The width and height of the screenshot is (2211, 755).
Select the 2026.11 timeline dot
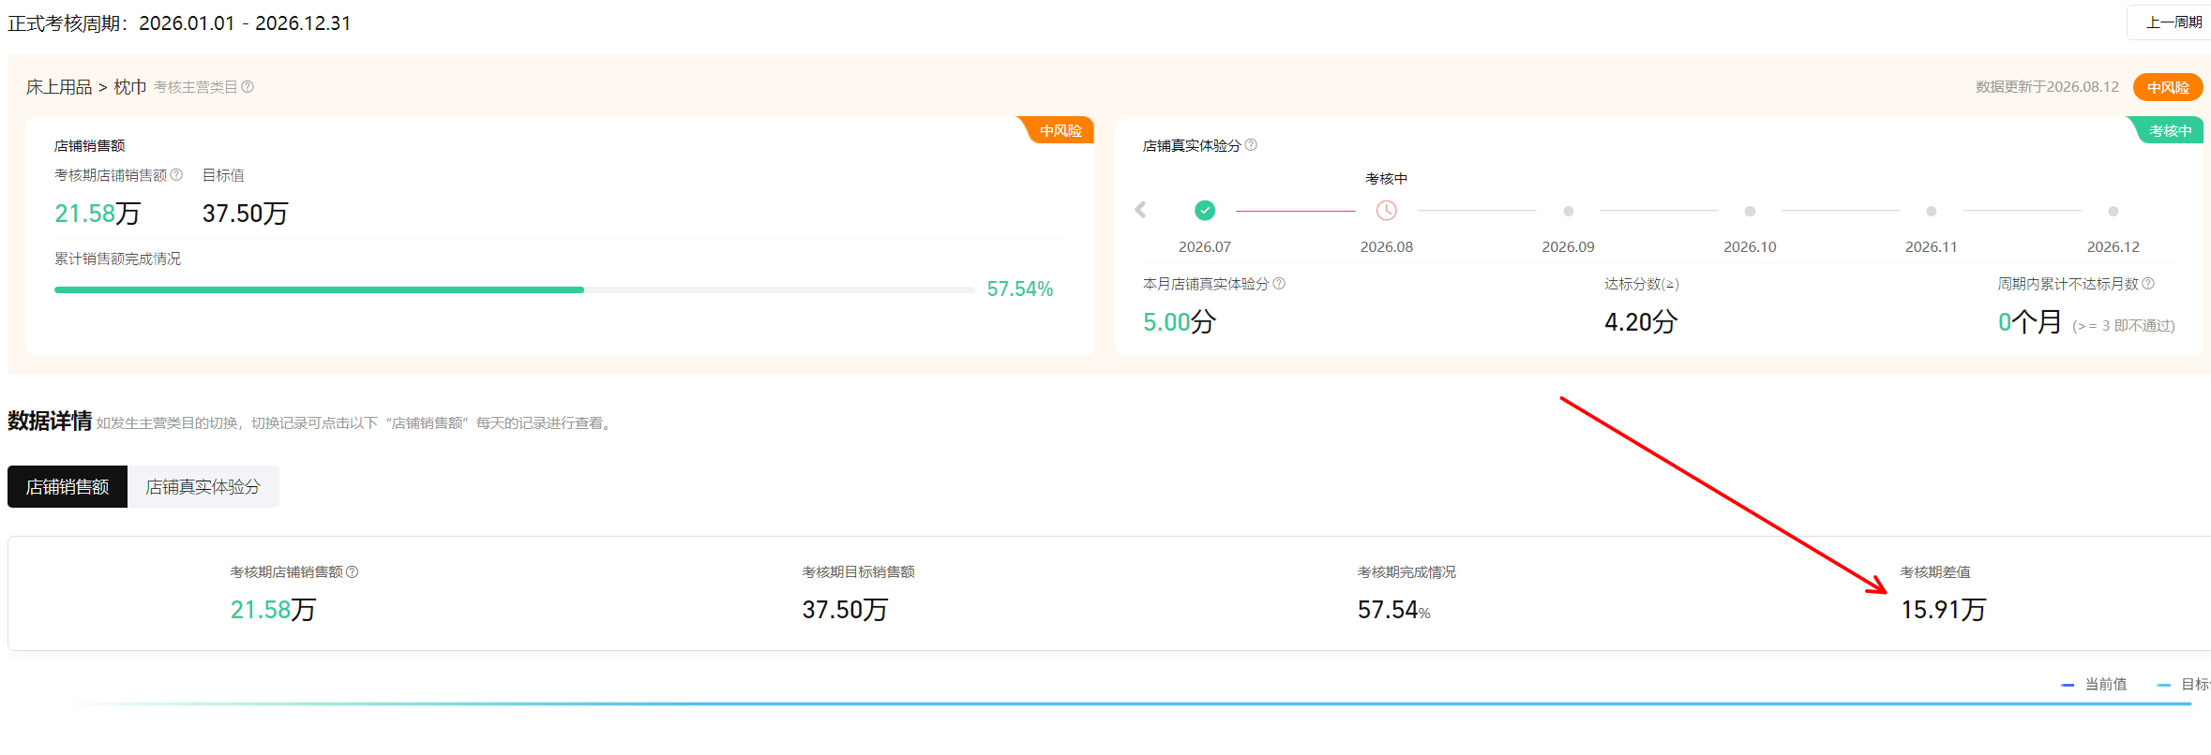click(1932, 211)
